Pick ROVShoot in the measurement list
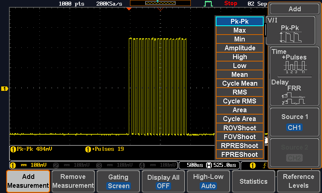Image resolution: width=322 pixels, height=193 pixels. (239, 128)
